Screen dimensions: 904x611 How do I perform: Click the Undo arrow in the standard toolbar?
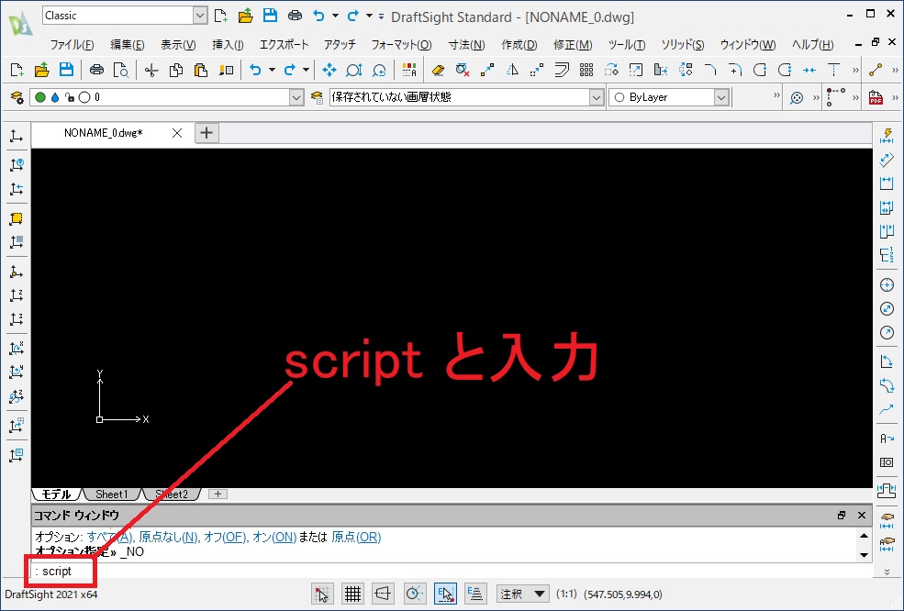click(x=255, y=71)
